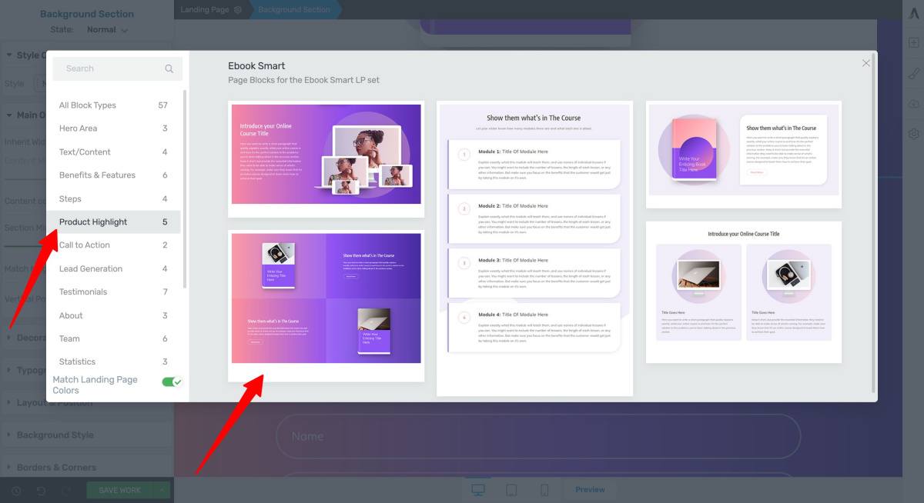The height and width of the screenshot is (503, 924).
Task: Choose the two-column Introduce your Online Course block
Action: click(x=744, y=292)
